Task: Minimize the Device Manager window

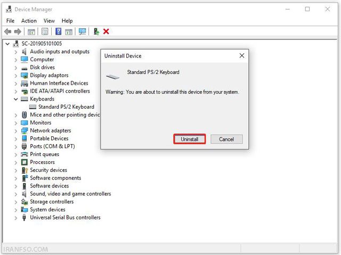Action: (288, 9)
